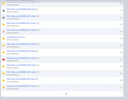The height and width of the screenshot is (100, 128).
Task: Click the 14j date on Je déteste le vent row
Action: 121,38
